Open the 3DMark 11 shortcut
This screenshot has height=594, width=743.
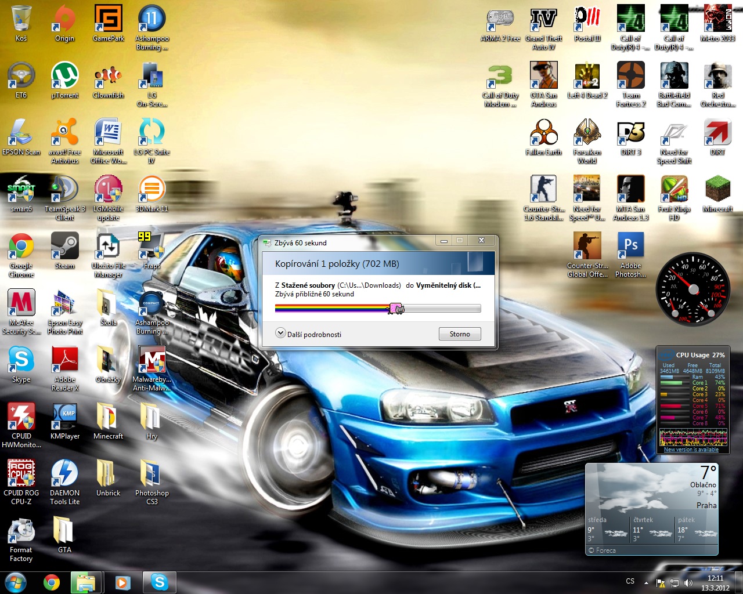click(x=152, y=194)
